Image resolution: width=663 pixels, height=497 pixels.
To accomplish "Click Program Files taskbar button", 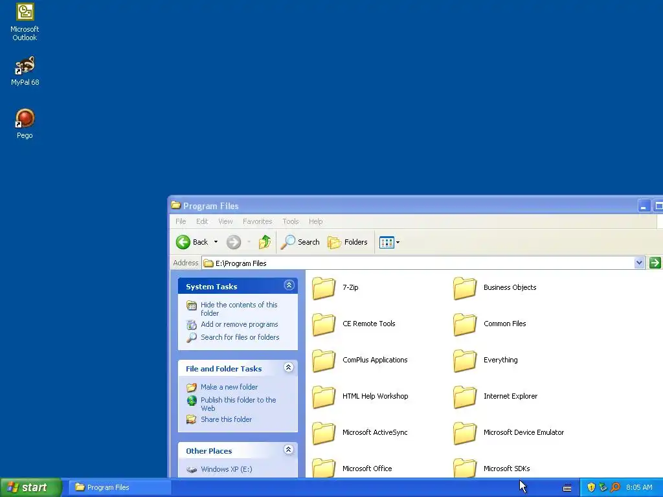I will point(120,487).
